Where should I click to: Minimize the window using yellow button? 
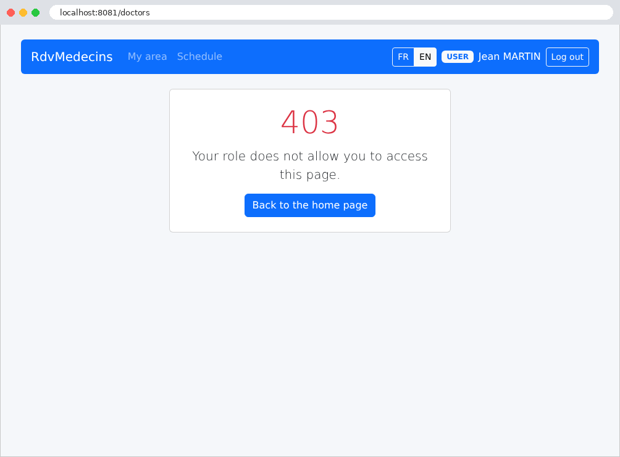coord(23,12)
